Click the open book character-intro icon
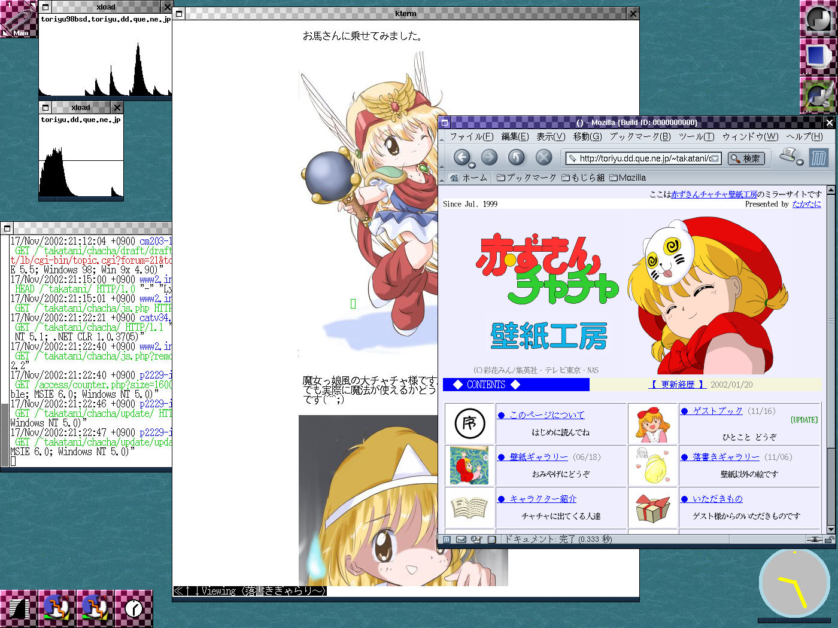Viewport: 838px width, 628px height. [x=469, y=508]
